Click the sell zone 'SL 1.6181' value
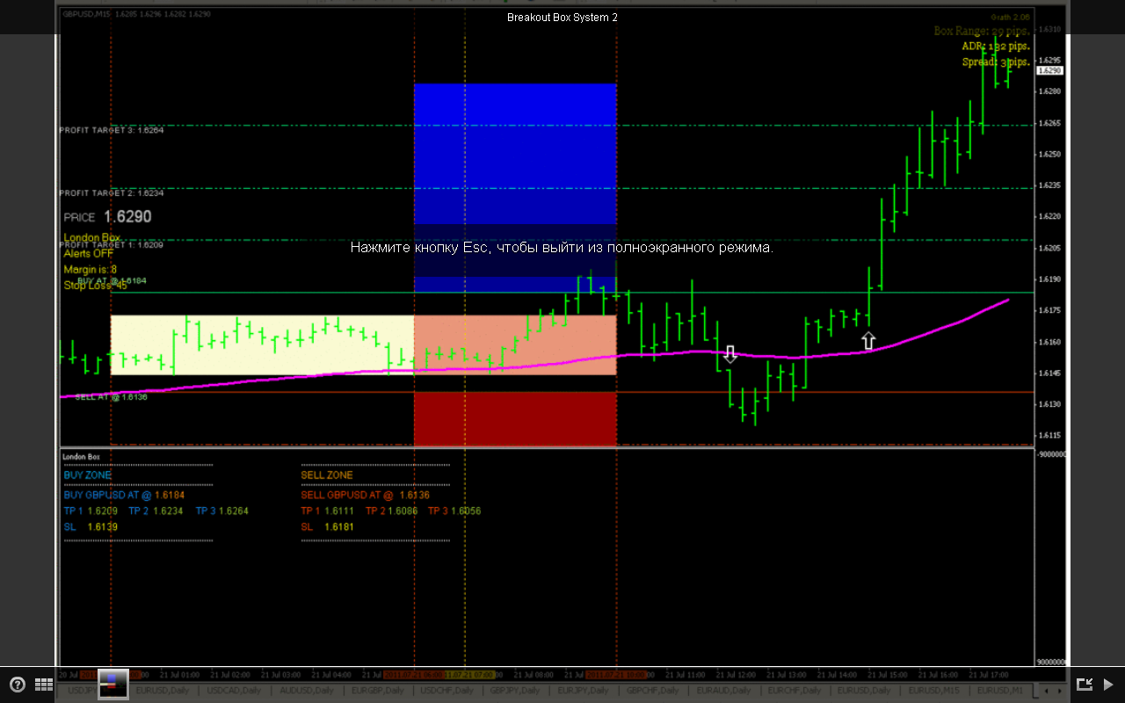The image size is (1125, 703). point(327,527)
